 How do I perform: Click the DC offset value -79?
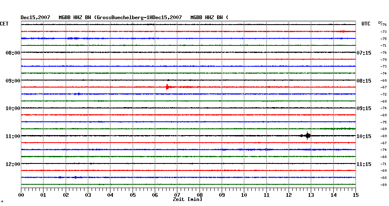(384, 60)
